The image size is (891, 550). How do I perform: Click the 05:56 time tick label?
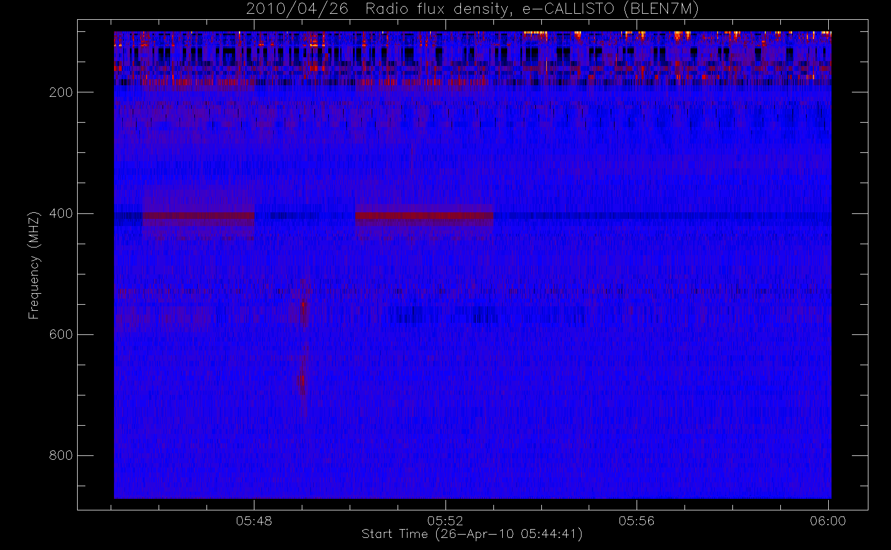[x=637, y=521]
